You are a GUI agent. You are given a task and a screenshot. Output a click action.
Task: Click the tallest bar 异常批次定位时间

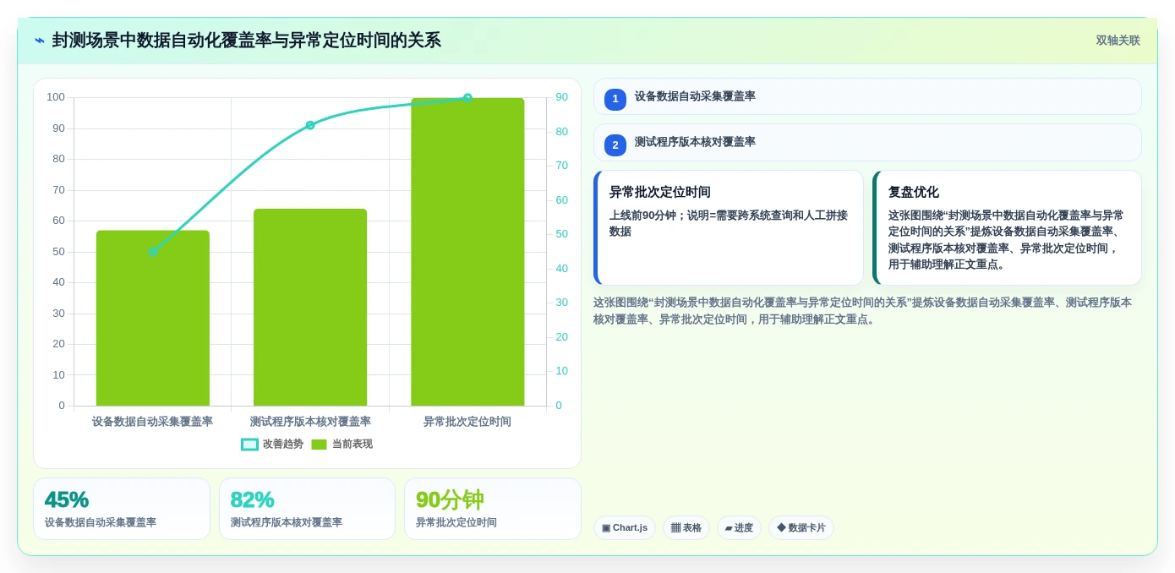click(x=467, y=252)
